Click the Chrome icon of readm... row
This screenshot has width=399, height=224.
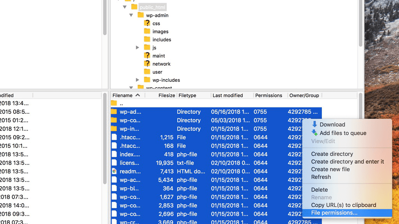point(114,171)
